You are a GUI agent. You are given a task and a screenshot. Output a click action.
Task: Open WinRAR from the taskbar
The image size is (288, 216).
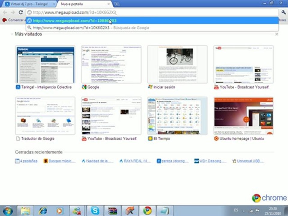coord(112,211)
